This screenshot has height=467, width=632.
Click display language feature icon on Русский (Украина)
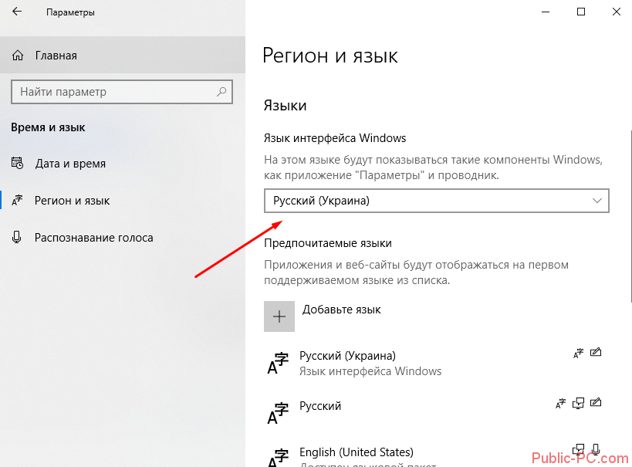pos(579,353)
